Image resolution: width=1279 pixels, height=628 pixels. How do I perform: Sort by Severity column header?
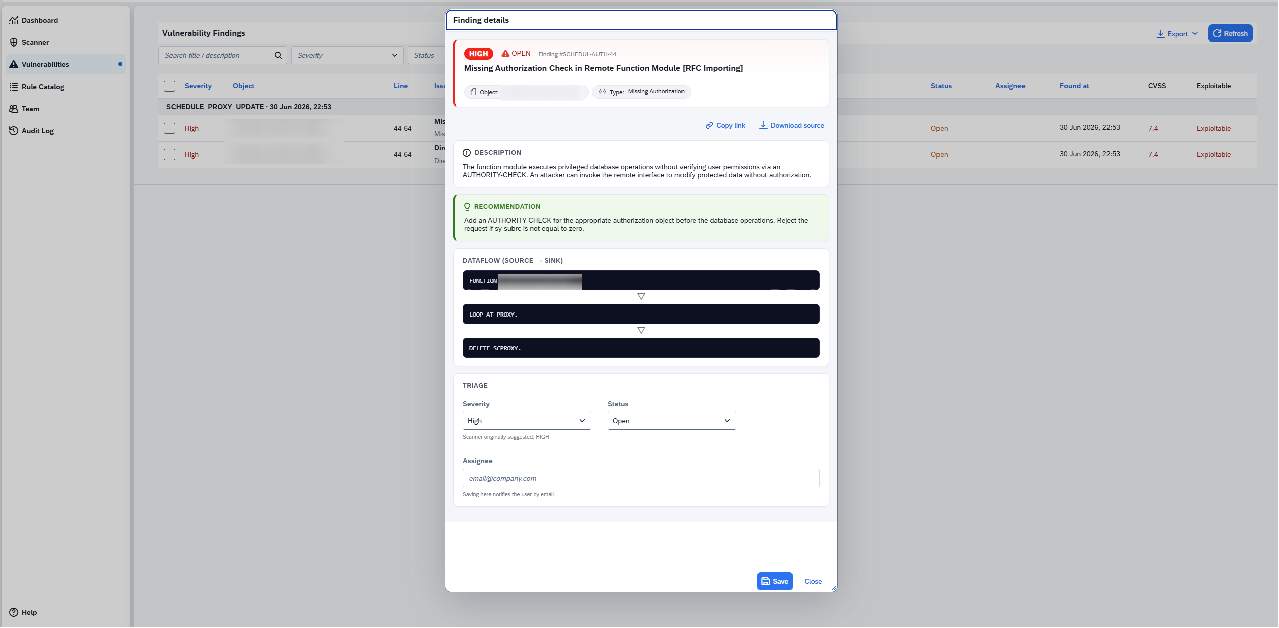[x=198, y=86]
